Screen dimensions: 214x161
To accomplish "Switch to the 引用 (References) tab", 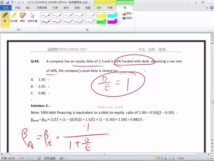I will (x=55, y=8).
